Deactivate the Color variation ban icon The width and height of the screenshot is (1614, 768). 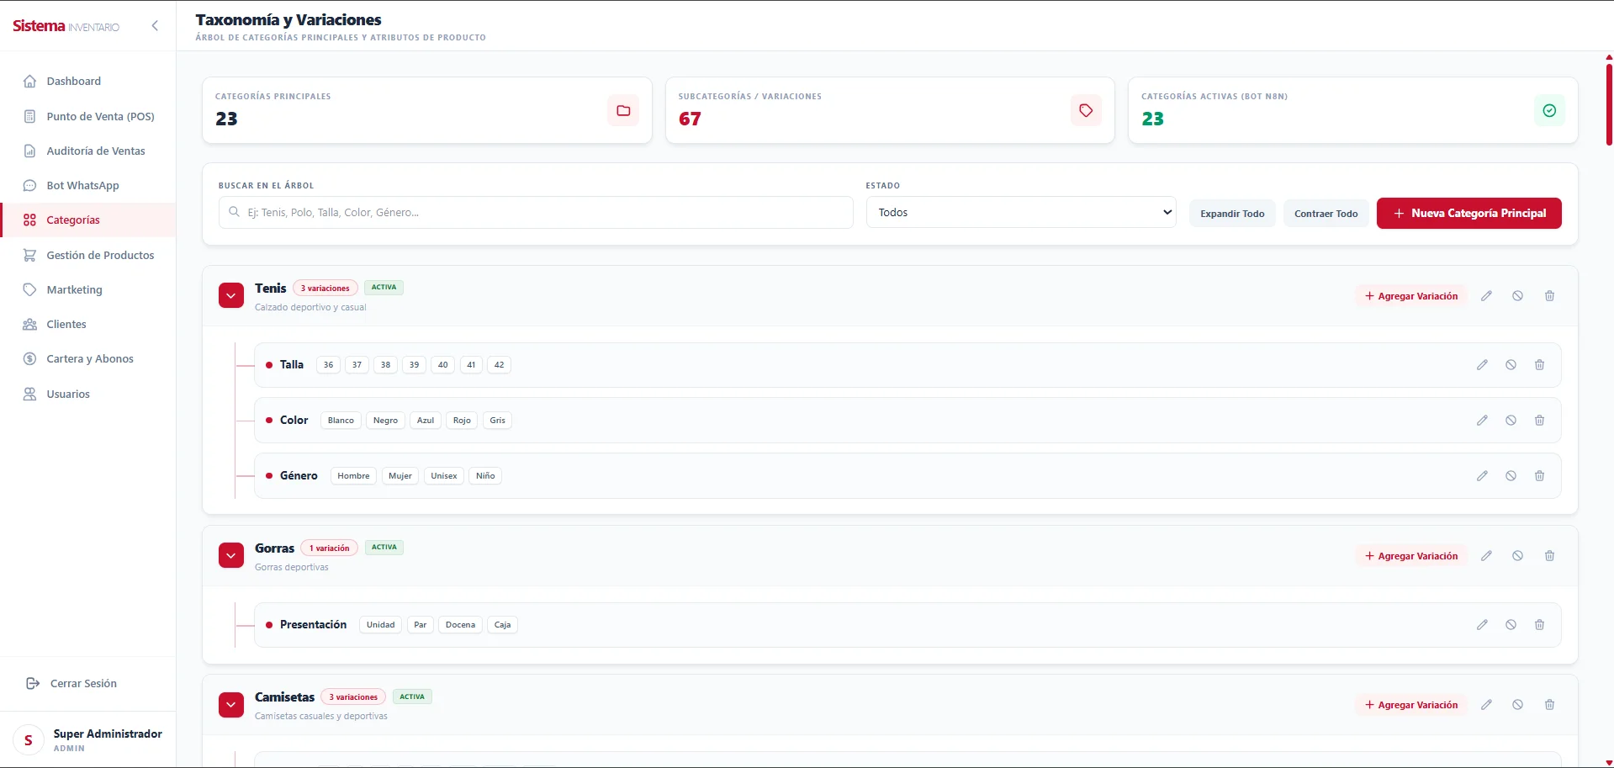point(1511,421)
